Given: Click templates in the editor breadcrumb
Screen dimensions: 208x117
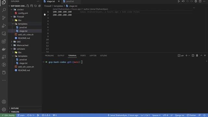Looking at the screenshot, I should [58, 6].
